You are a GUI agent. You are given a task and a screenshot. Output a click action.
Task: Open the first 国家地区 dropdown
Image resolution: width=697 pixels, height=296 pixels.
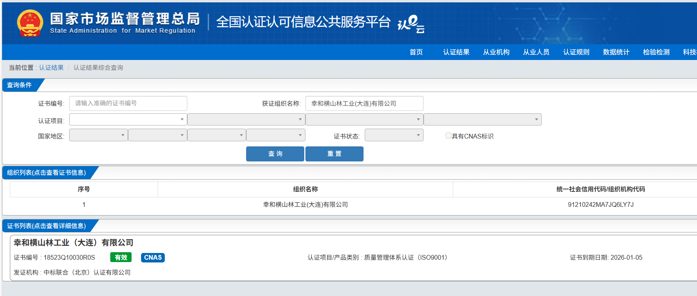coord(98,135)
